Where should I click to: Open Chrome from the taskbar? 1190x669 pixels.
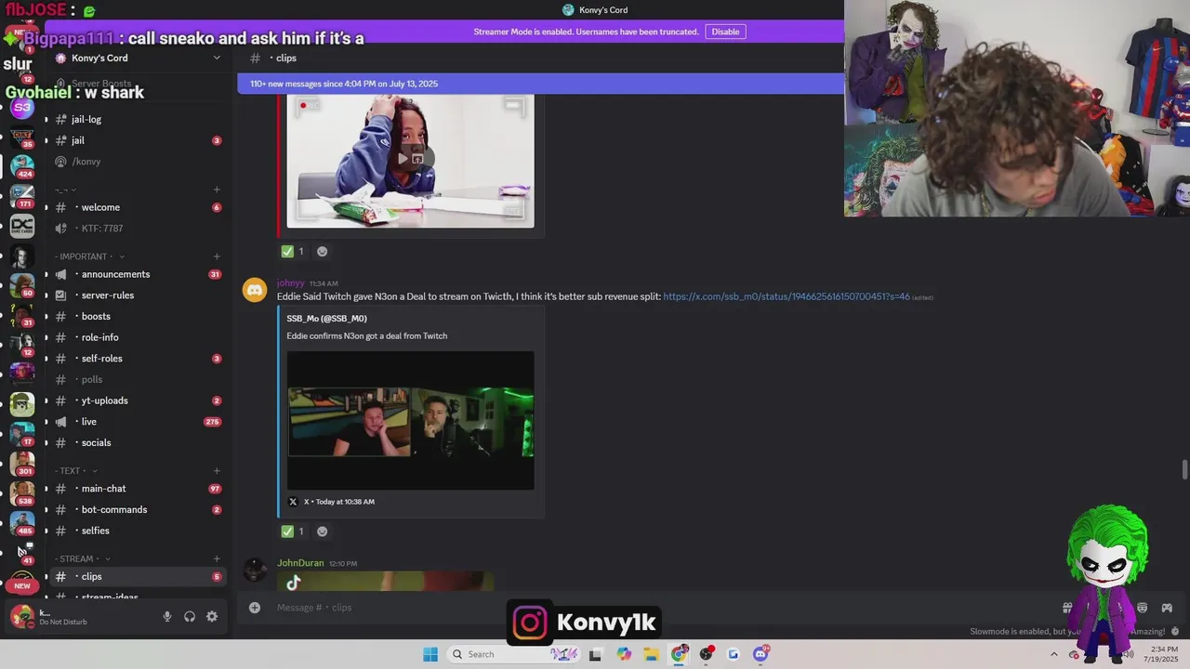click(680, 654)
